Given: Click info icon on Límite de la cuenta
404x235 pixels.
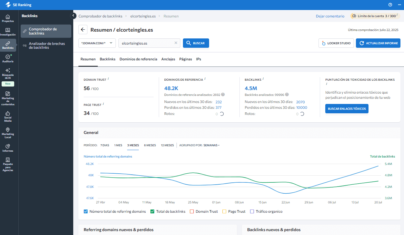Looking at the screenshot, I should coord(397,15).
